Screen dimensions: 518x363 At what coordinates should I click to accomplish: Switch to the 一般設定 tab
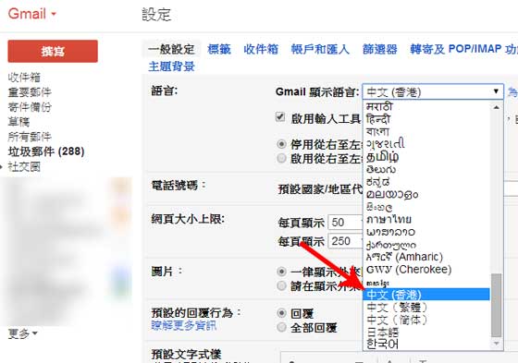pos(171,49)
